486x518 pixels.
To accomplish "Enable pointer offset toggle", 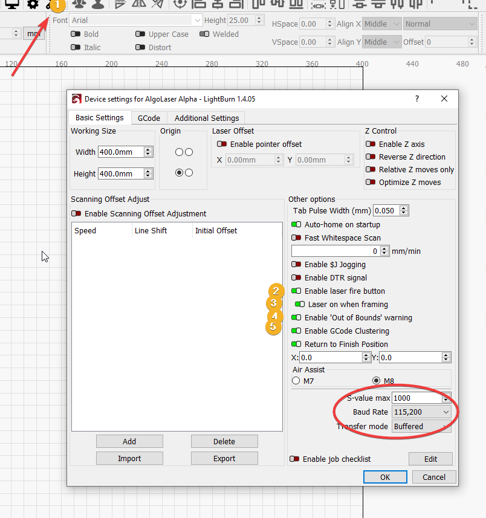I will (x=222, y=144).
